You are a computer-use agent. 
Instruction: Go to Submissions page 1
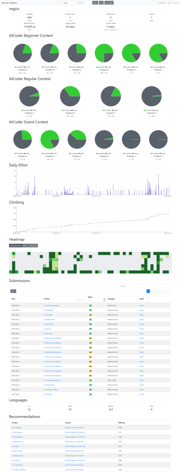(x=148, y=291)
